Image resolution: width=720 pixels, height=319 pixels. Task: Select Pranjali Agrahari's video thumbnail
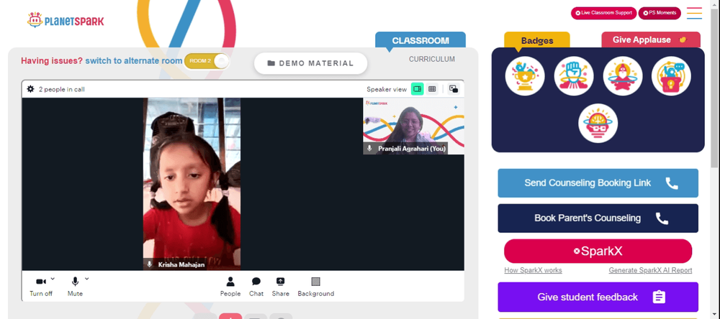413,126
